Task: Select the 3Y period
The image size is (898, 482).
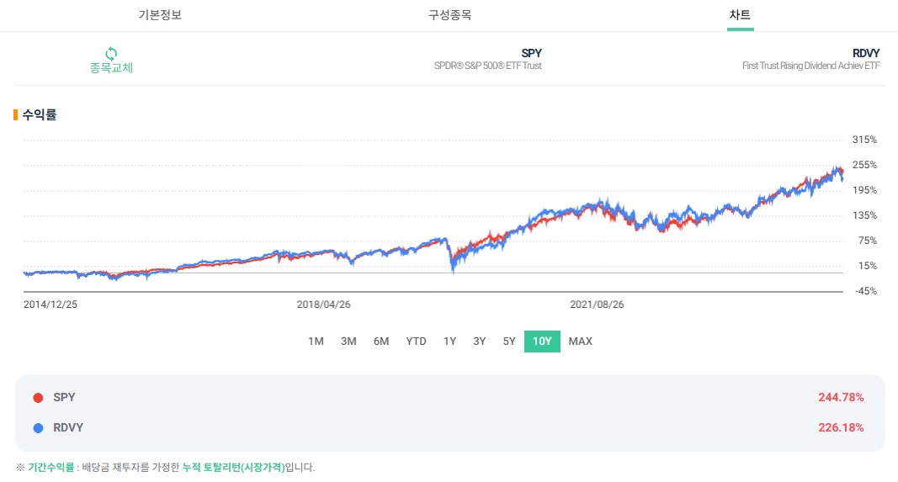Action: click(x=480, y=342)
